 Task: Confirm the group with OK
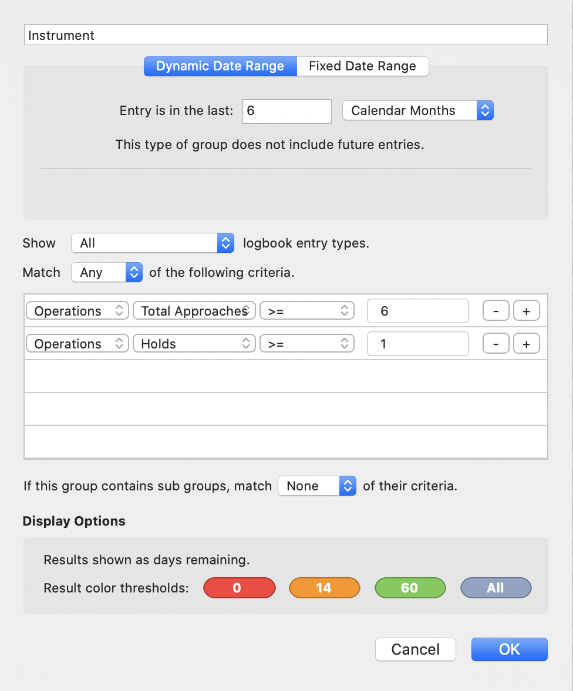click(x=510, y=649)
